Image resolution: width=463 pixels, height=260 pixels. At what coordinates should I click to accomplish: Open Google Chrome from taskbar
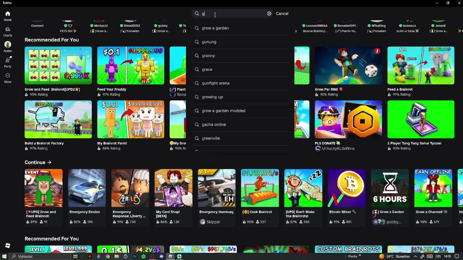(107, 256)
